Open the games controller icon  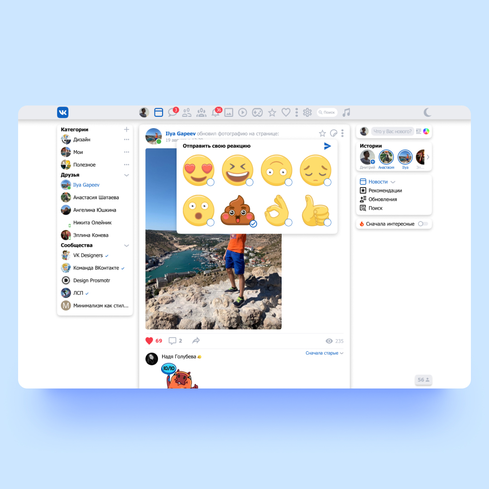[x=257, y=113]
